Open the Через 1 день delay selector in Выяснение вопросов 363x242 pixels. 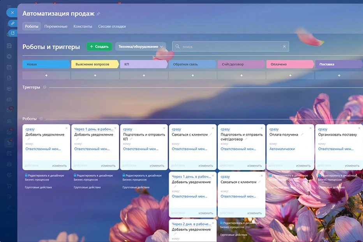[93, 129]
